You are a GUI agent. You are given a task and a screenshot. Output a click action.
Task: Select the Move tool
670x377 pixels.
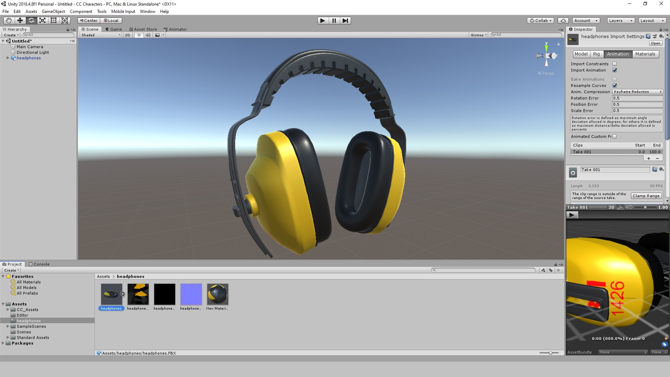(x=20, y=21)
